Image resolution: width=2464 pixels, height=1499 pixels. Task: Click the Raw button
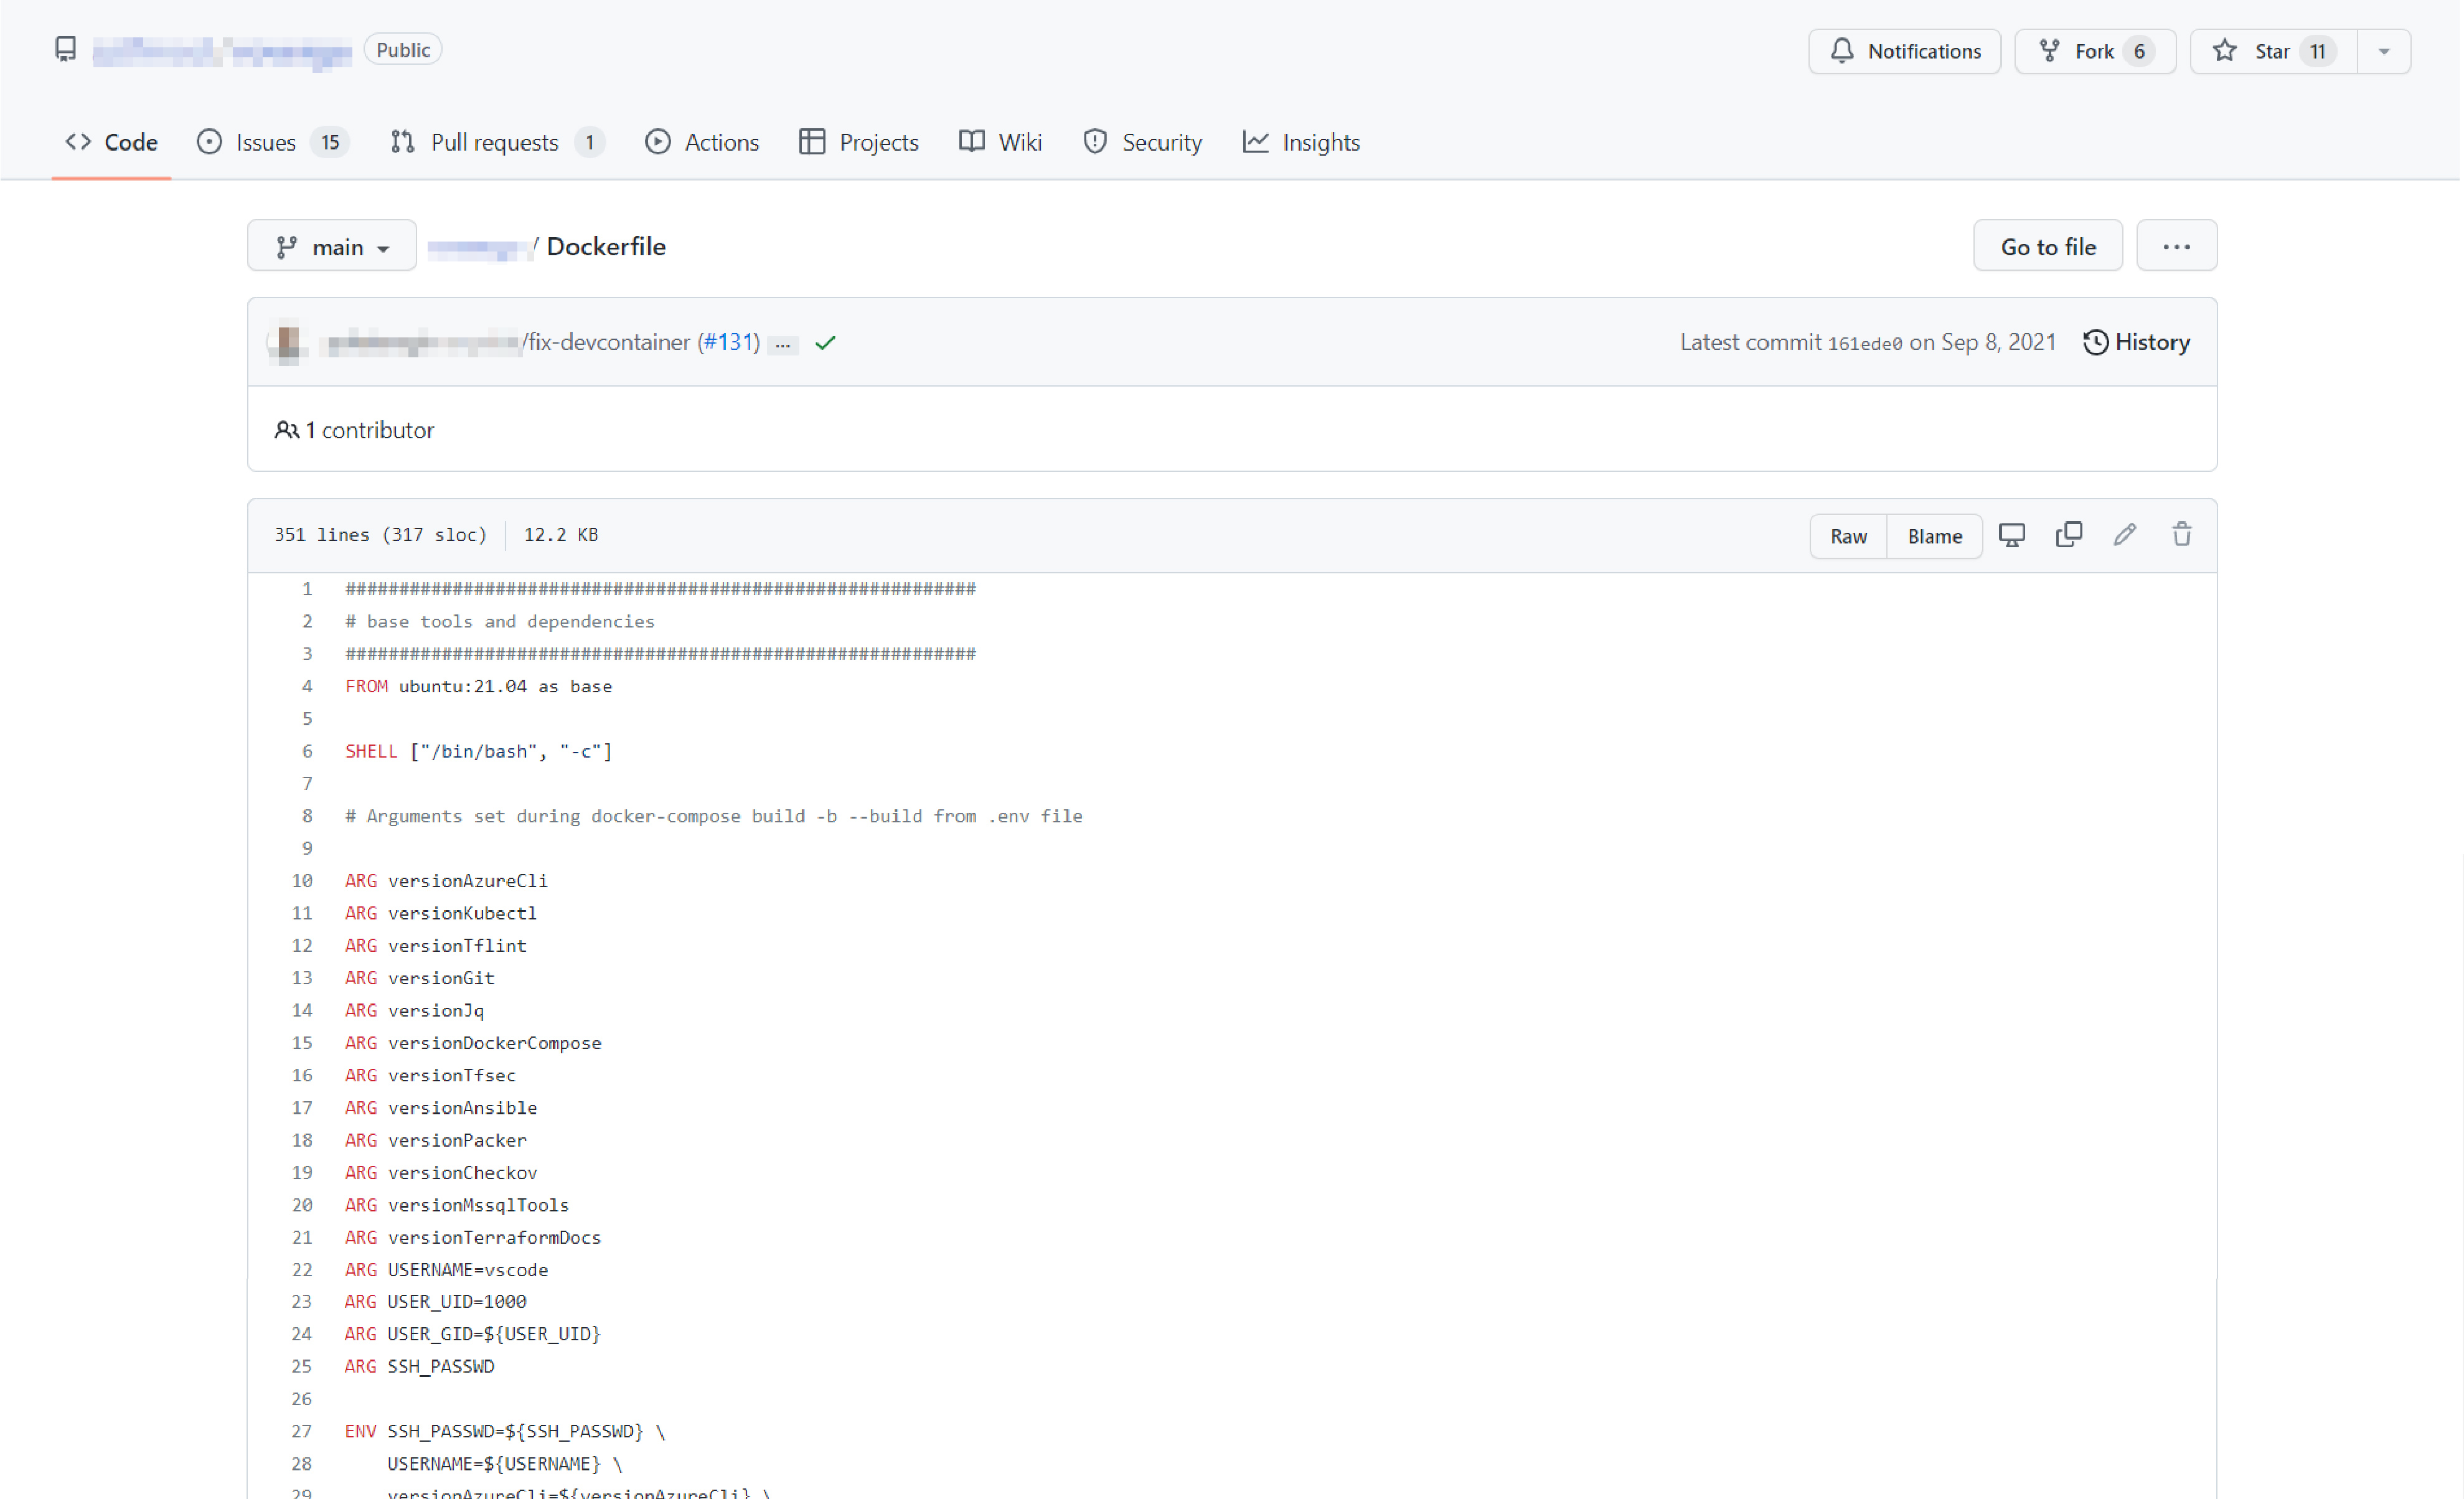(1848, 536)
